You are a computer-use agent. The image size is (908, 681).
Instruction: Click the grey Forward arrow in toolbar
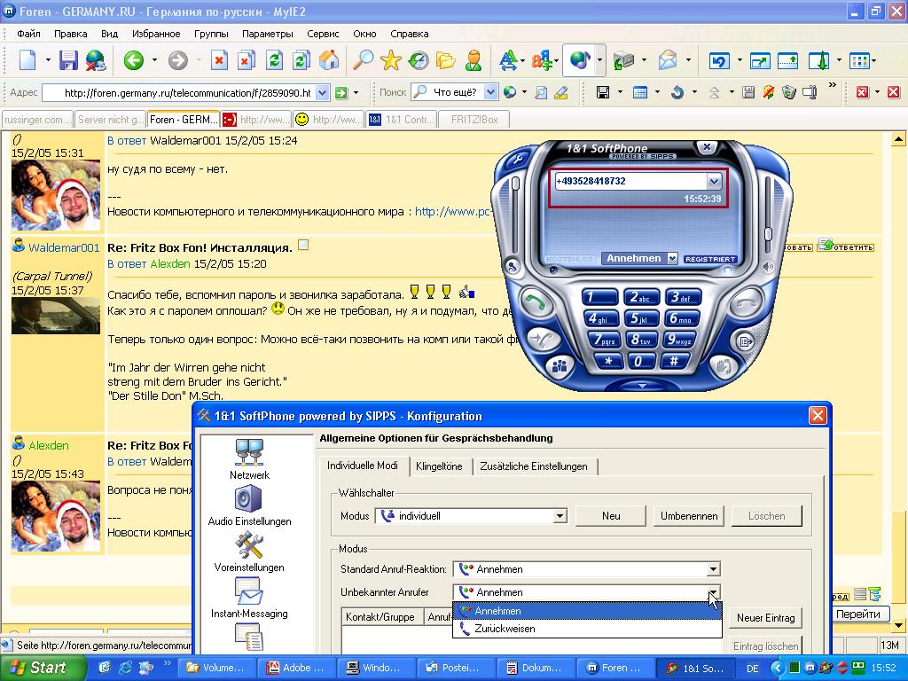pyautogui.click(x=177, y=60)
